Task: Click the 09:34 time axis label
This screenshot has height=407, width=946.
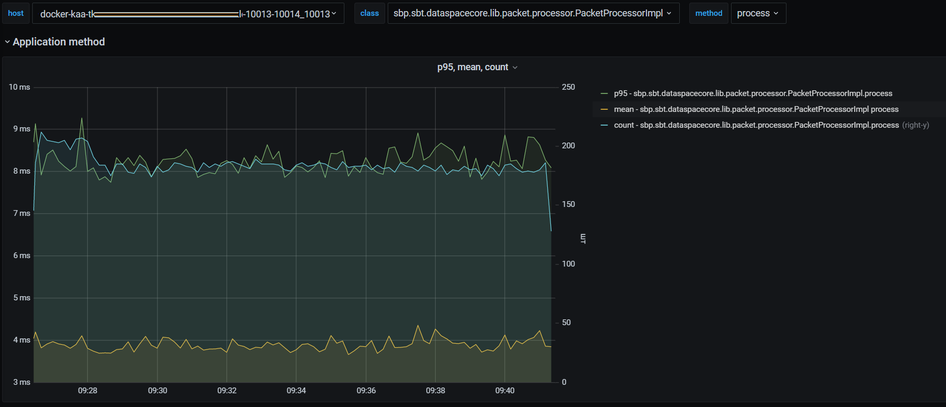Action: coord(296,391)
